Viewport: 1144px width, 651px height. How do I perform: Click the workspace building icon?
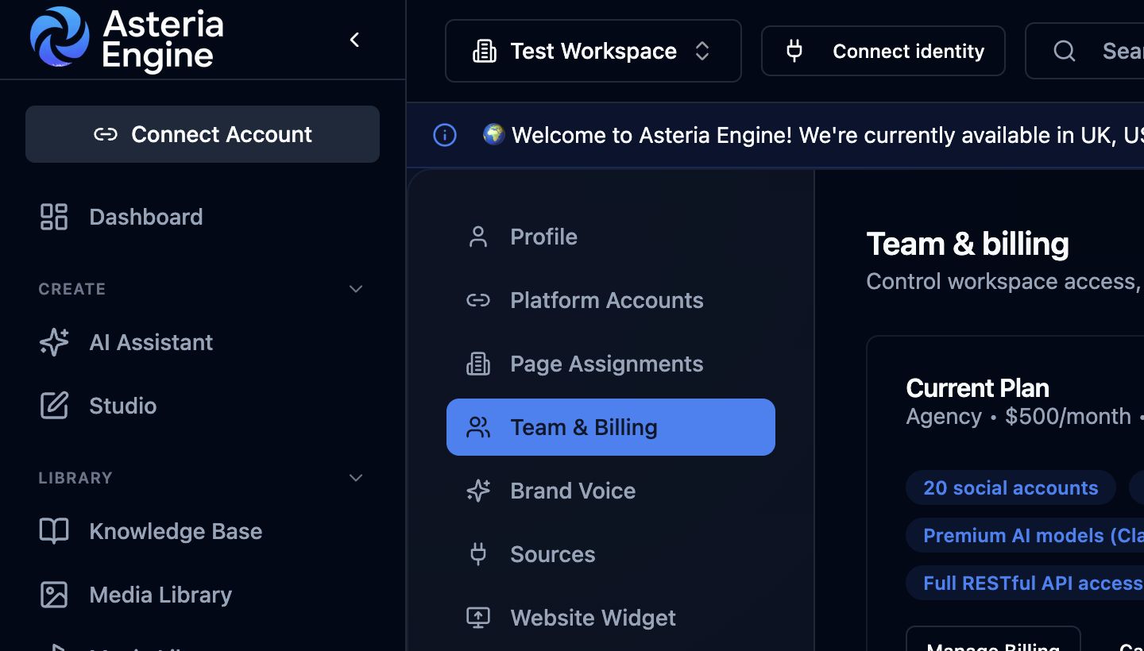(485, 52)
